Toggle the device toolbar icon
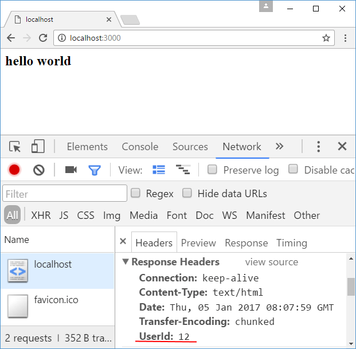This screenshot has width=356, height=349. point(38,147)
